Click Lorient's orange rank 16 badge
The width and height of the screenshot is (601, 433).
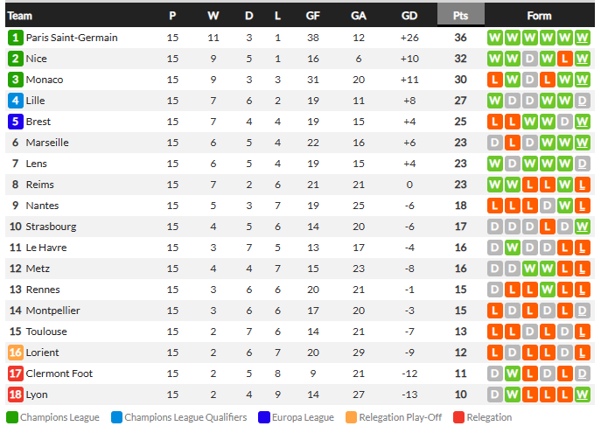coord(16,353)
